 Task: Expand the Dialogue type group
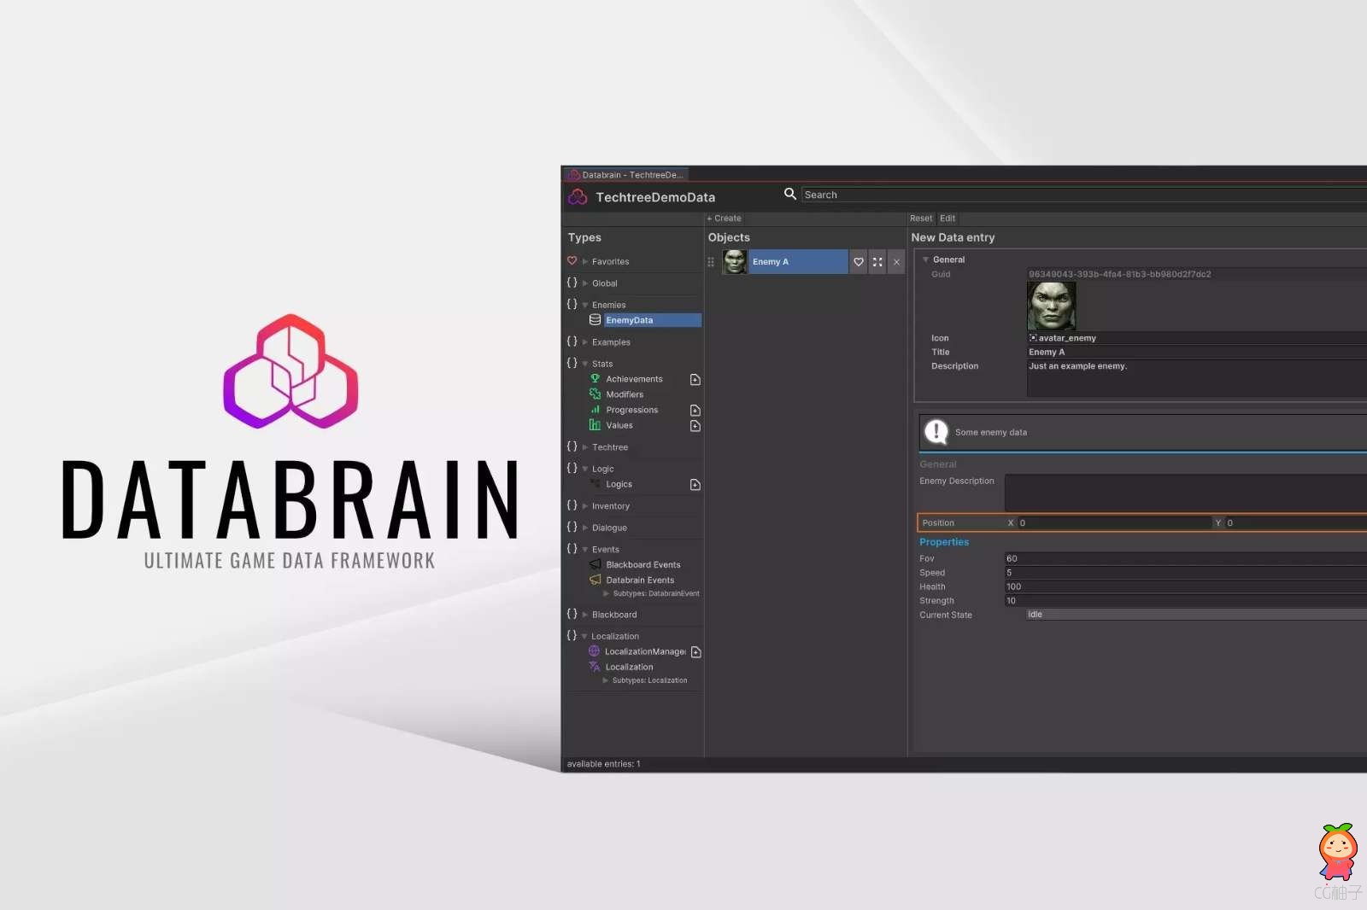[585, 528]
